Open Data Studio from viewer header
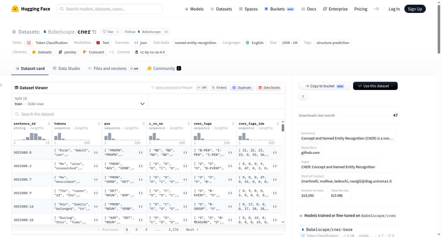 pyautogui.click(x=269, y=88)
